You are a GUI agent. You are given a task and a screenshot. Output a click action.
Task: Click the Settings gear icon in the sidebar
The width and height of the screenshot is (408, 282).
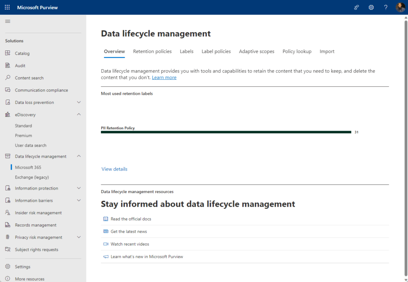click(x=8, y=266)
